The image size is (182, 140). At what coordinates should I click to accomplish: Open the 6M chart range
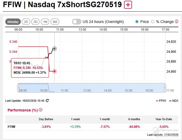click(x=55, y=22)
